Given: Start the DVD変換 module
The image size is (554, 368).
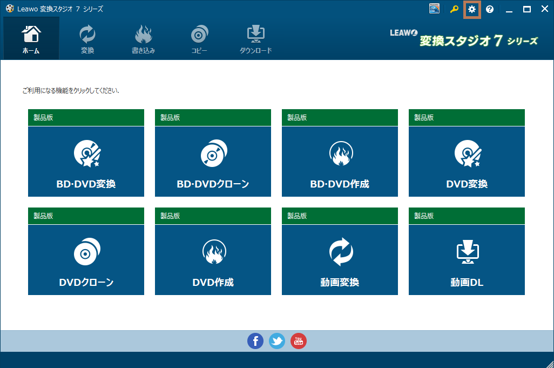Looking at the screenshot, I should click(467, 161).
